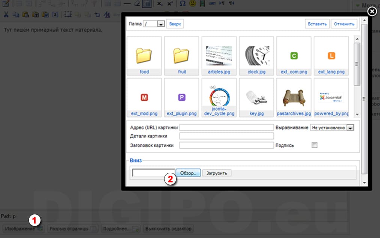Click the subscript icon in the toolbar

click(x=160, y=4)
